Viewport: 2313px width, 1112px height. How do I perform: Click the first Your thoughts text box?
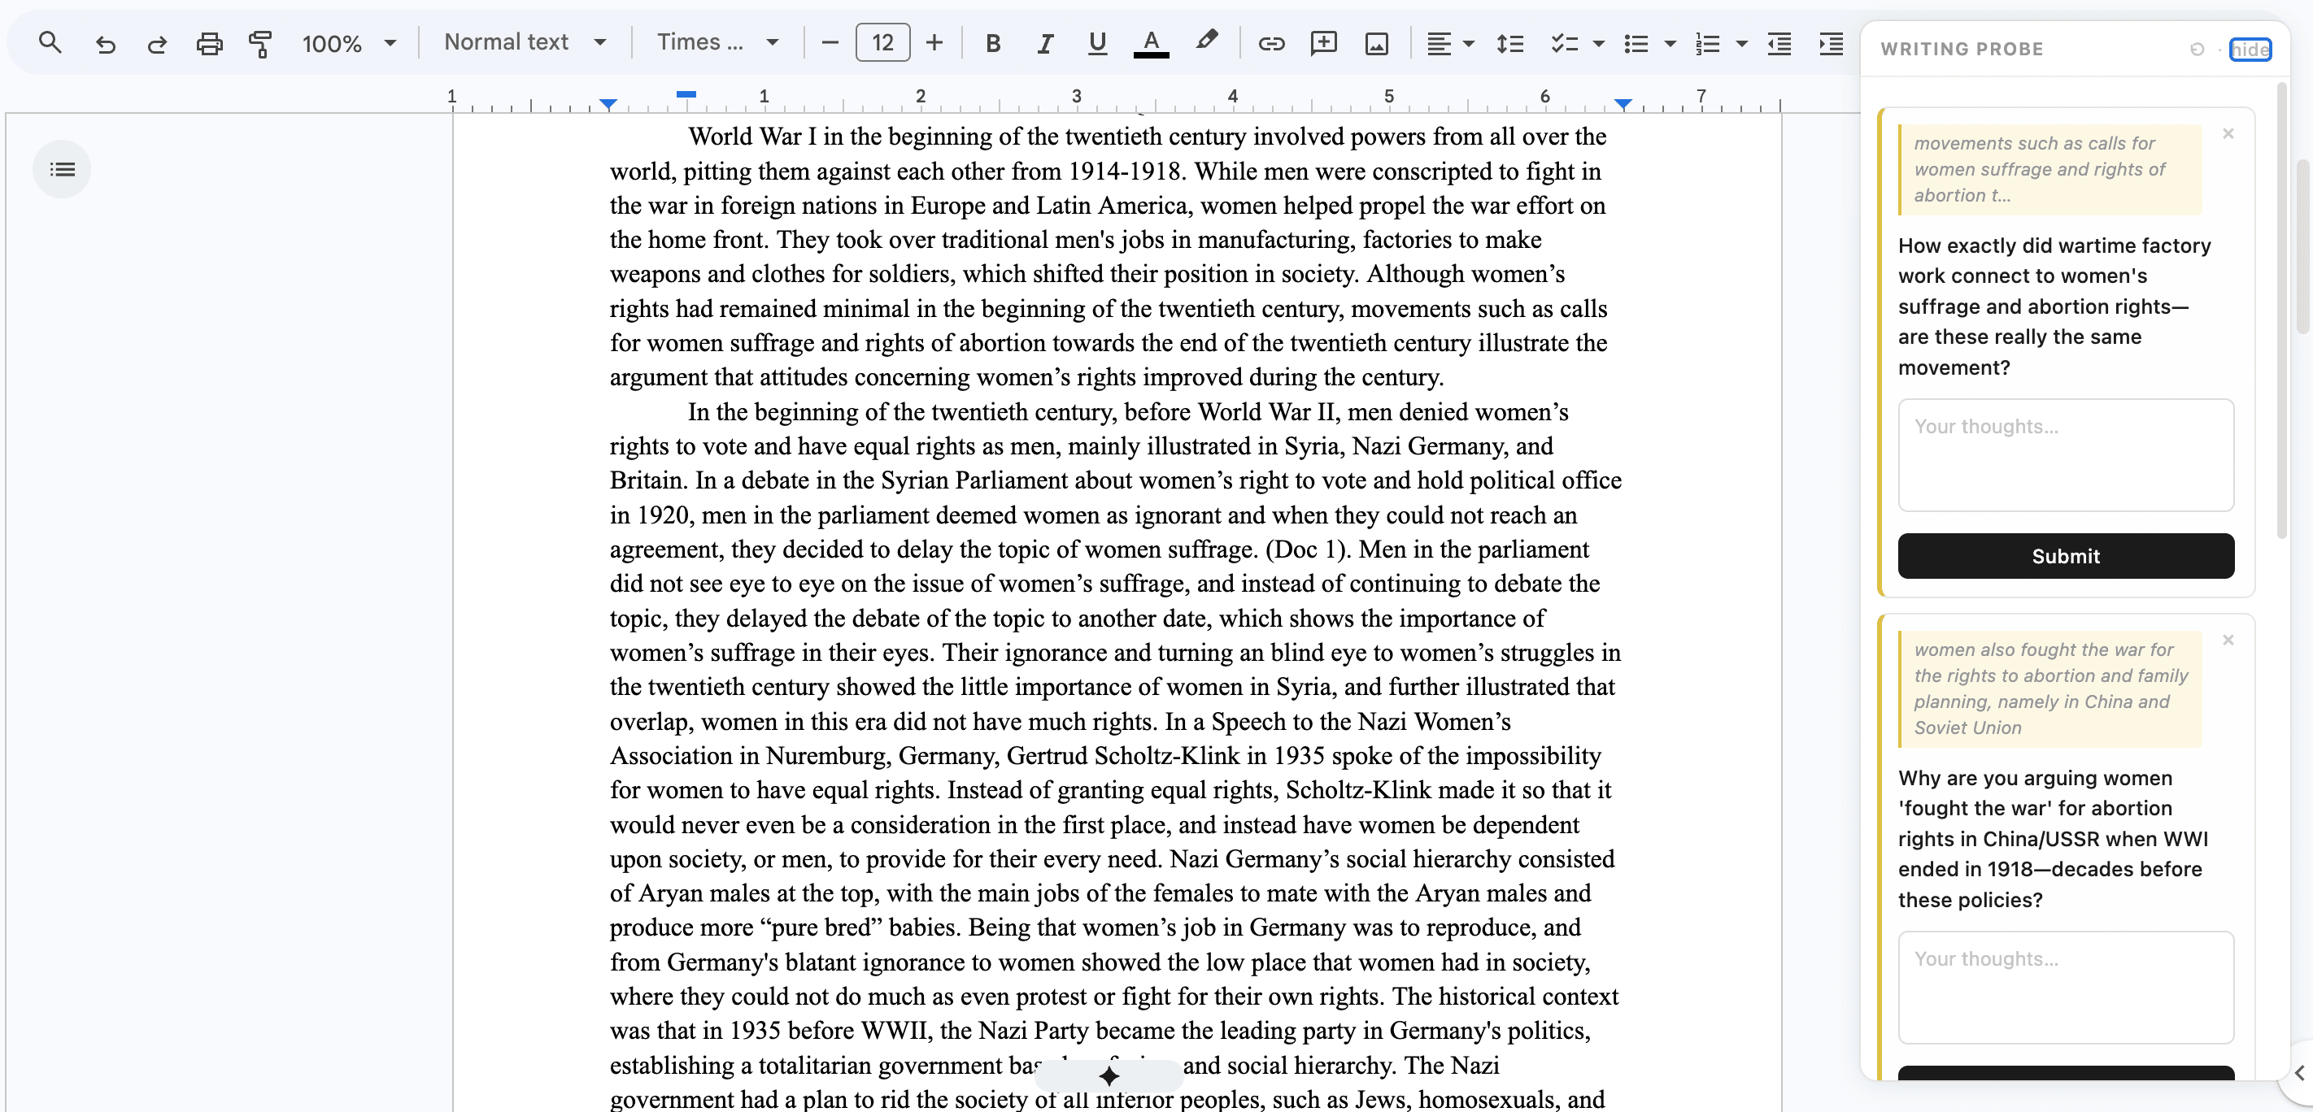pos(2065,455)
